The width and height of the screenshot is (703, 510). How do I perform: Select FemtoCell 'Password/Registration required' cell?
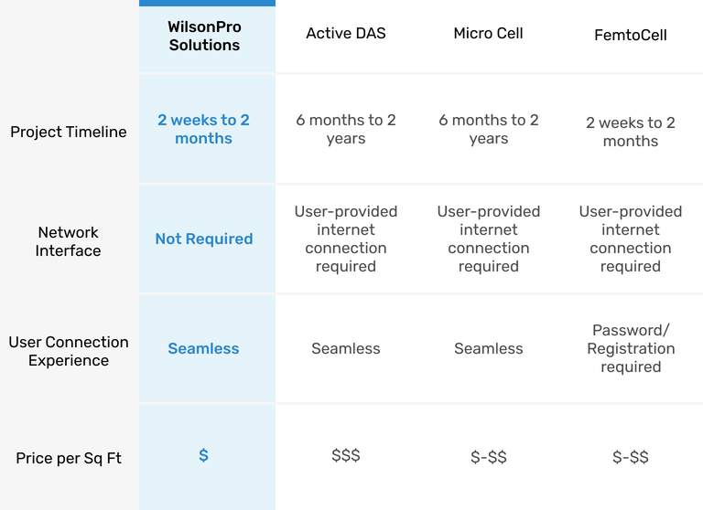[631, 349]
